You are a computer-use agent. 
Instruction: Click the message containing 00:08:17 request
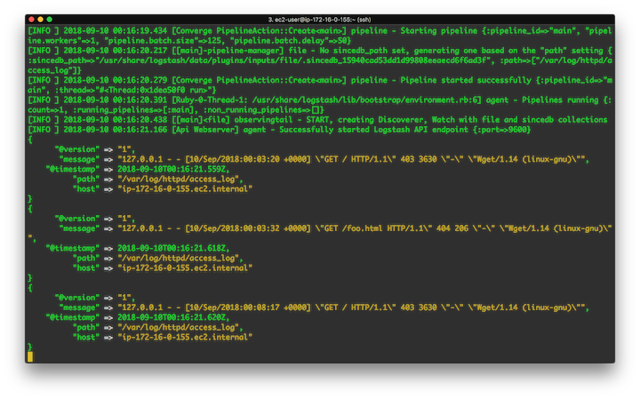coord(353,307)
